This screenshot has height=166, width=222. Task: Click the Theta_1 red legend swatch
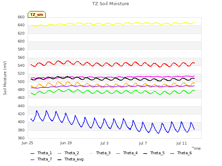coord(32,153)
